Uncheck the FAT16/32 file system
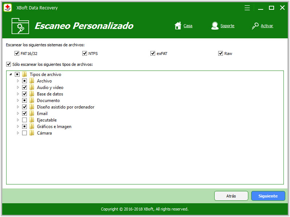Viewport: 290px width, 217px height. tap(17, 53)
